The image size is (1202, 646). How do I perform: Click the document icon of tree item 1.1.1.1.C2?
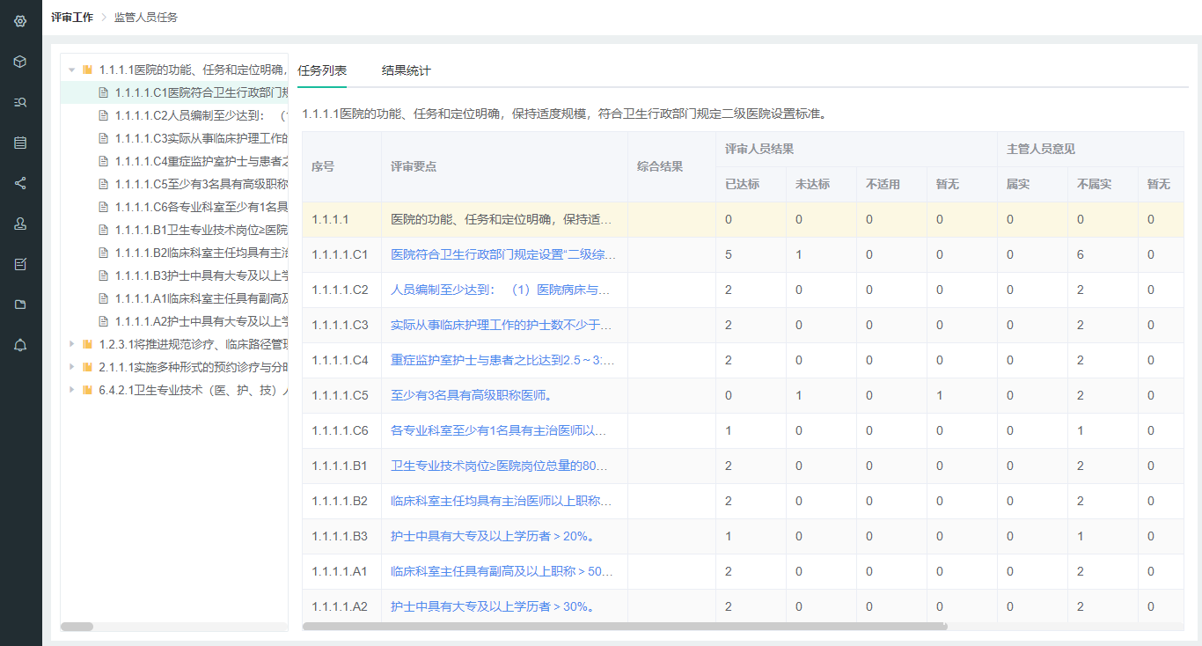click(103, 115)
